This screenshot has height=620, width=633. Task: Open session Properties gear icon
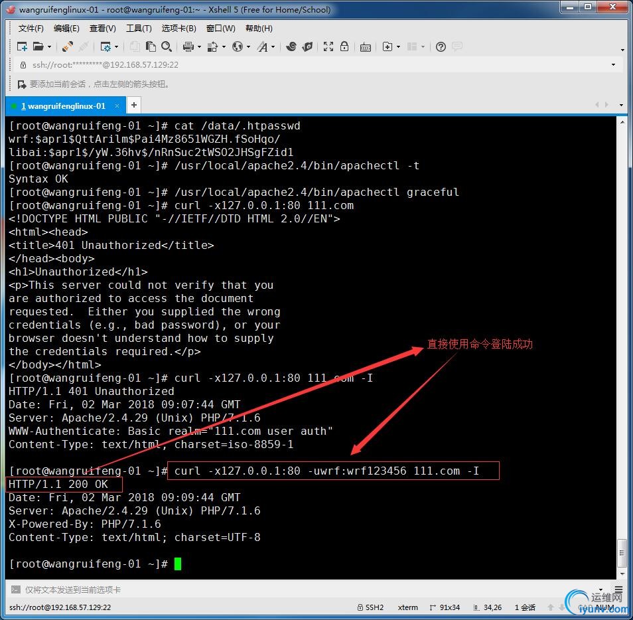coord(105,47)
